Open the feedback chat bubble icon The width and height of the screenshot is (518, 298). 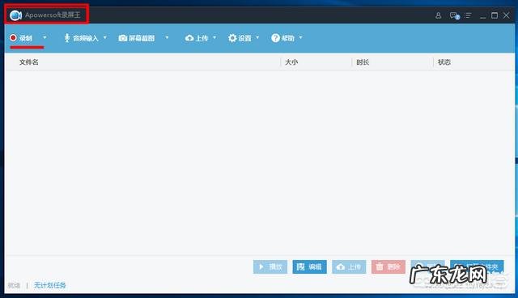455,15
